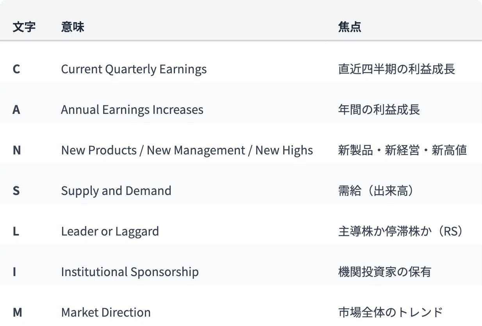Click New Products / New Management / New Highs
482x326 pixels.
tap(187, 151)
